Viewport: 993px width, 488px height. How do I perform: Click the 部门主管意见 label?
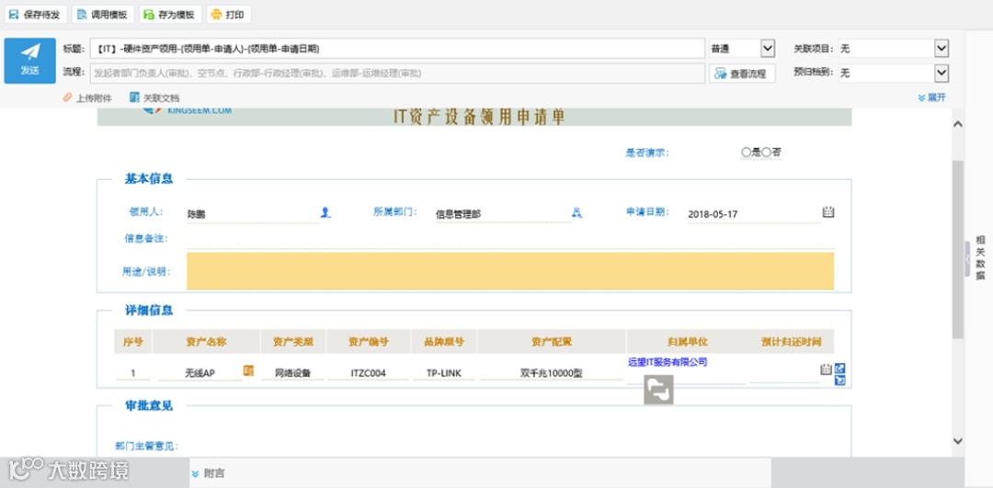tap(147, 447)
